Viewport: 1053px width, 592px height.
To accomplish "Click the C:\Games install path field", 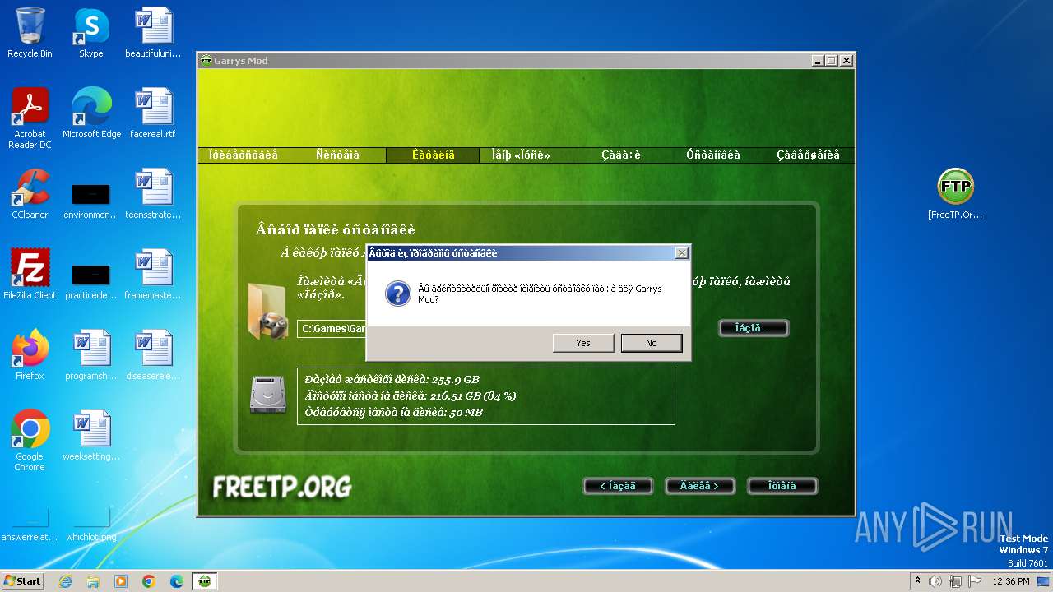I will pyautogui.click(x=332, y=329).
